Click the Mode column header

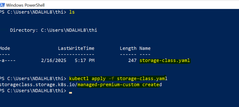coord(5,48)
